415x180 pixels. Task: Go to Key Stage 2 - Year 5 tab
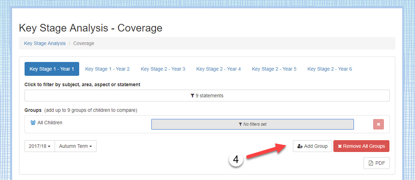[x=274, y=69]
